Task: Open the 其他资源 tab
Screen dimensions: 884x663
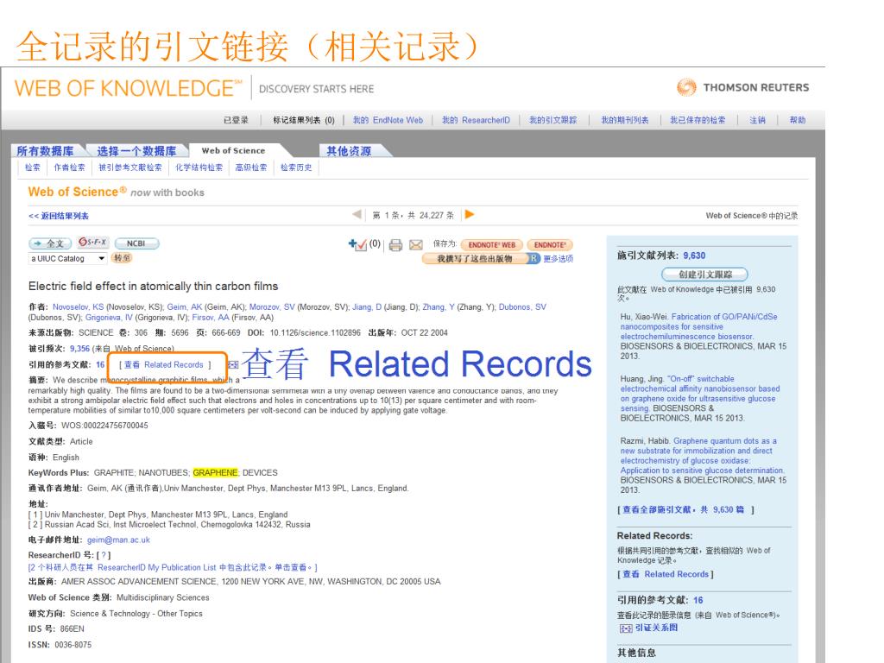Action: coord(349,151)
